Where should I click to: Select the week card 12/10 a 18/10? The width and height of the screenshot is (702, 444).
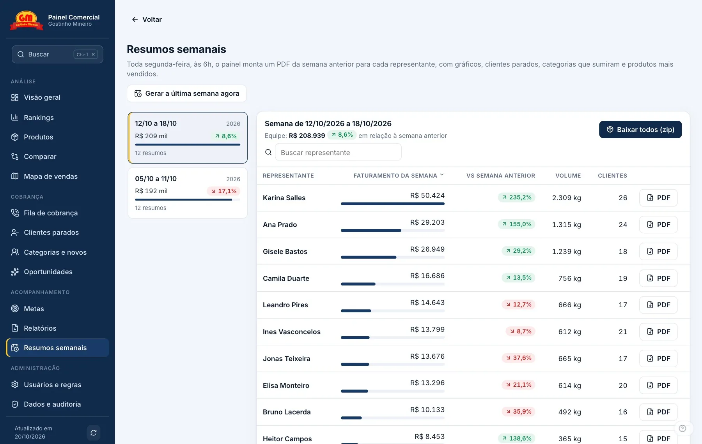(188, 137)
